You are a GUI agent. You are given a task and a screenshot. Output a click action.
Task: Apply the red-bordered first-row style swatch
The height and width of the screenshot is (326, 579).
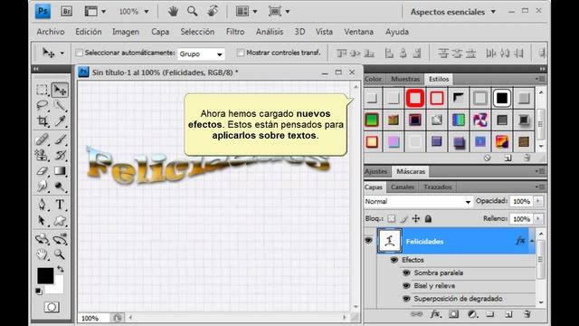pyautogui.click(x=415, y=98)
